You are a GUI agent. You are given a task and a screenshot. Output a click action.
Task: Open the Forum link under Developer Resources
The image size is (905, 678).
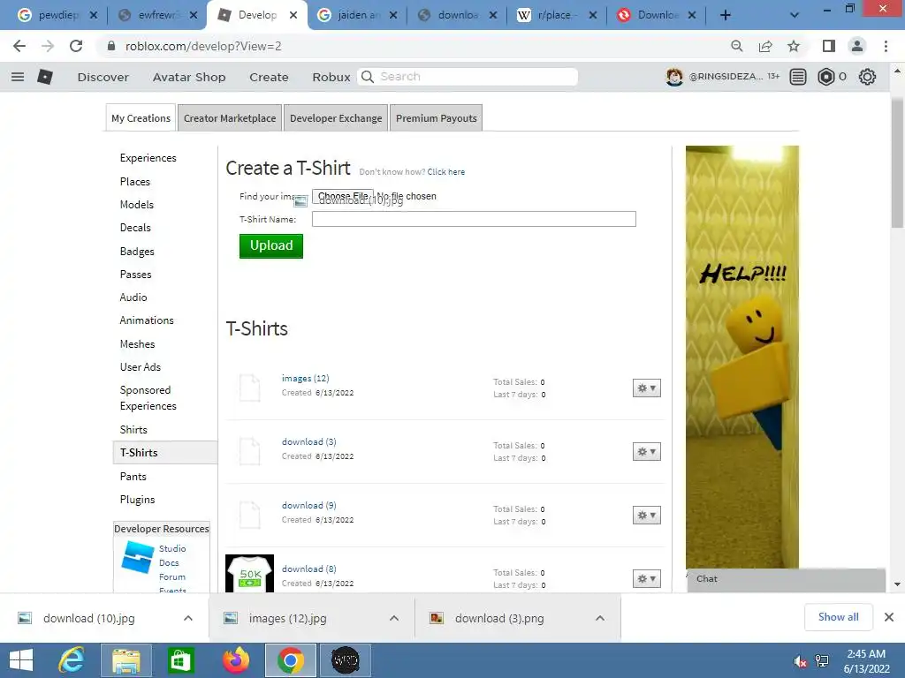click(172, 576)
